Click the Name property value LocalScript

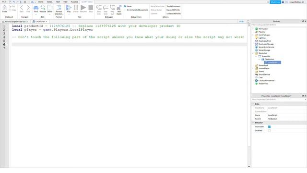272,115
